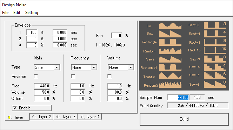This screenshot has width=233, height=130.
Task: Choose the Rect-16 waveform preset icon
Action: click(215, 50)
